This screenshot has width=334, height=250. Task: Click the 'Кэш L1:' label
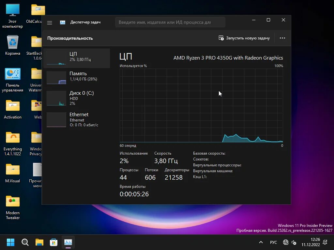200,177
